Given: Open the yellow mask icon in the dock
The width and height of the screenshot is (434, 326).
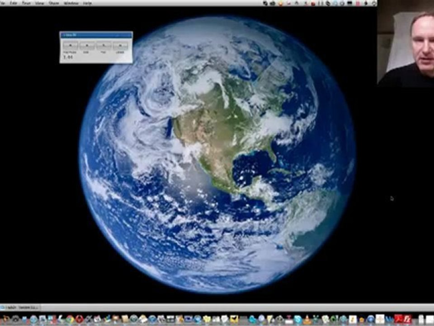Looking at the screenshot, I should (234, 319).
